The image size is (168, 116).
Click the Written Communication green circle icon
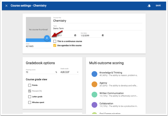[x=94, y=95]
